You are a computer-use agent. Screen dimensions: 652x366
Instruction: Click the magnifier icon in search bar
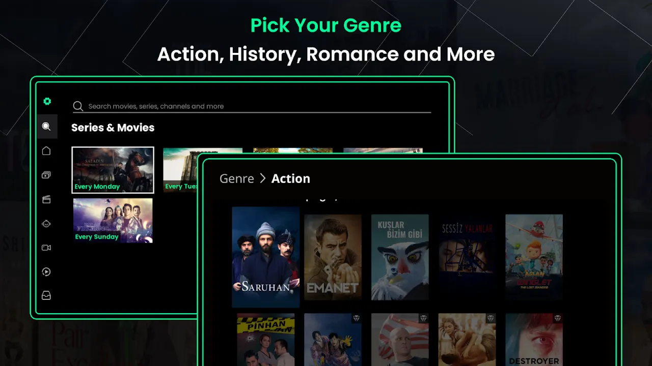[78, 106]
